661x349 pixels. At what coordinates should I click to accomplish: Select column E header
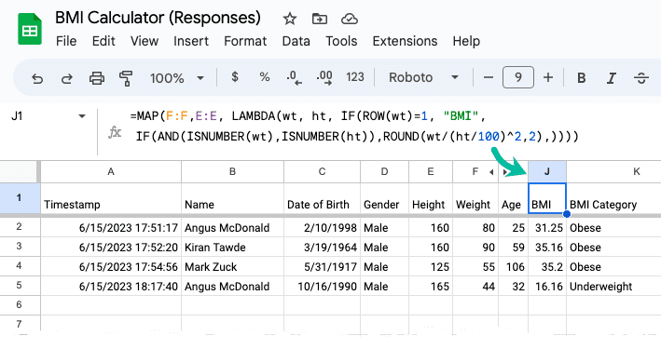click(431, 172)
